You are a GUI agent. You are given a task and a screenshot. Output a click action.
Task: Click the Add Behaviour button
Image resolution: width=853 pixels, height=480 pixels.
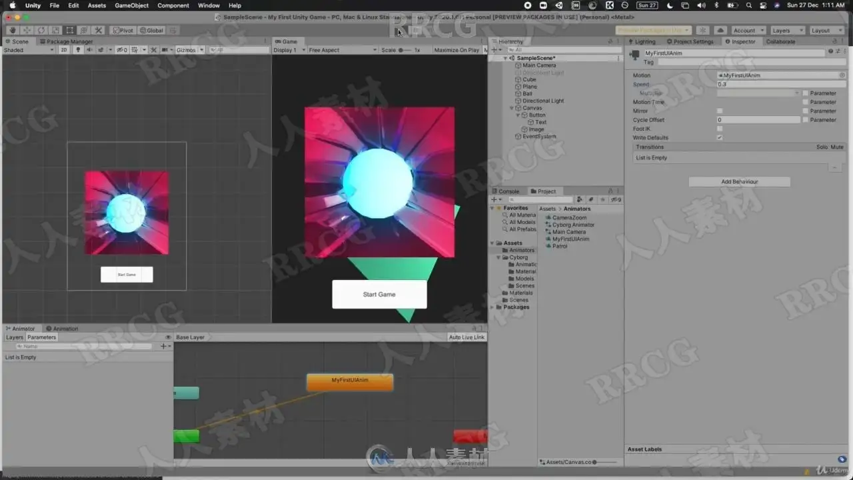pos(739,181)
